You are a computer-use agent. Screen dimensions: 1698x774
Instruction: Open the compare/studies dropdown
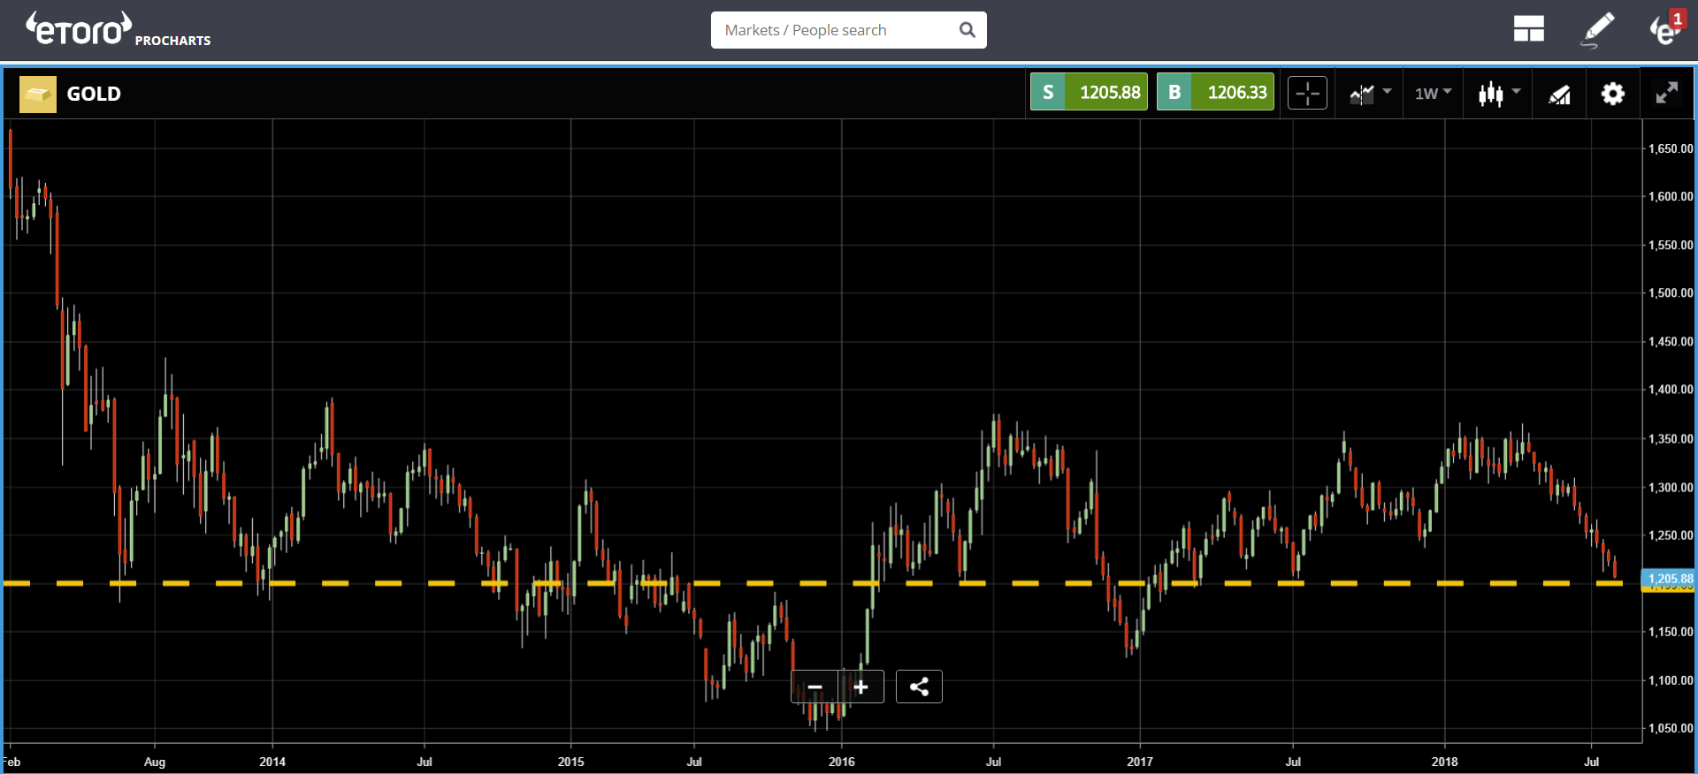[x=1370, y=93]
